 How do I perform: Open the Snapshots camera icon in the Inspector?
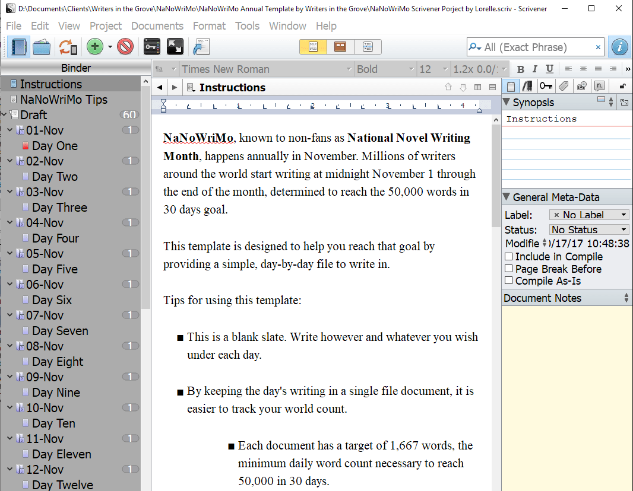click(x=582, y=86)
